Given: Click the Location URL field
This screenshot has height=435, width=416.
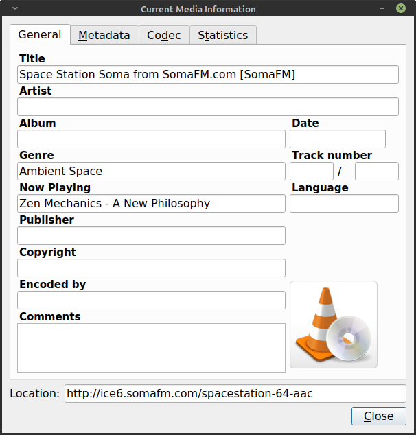Looking at the screenshot, I should click(x=235, y=394).
